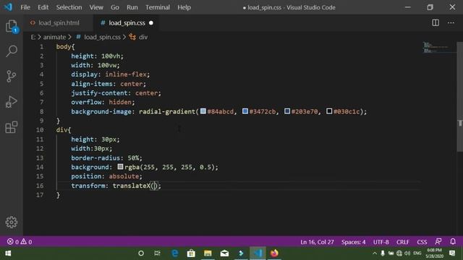Change indentation via Spaces: 4
463x260 pixels.
[x=353, y=242]
